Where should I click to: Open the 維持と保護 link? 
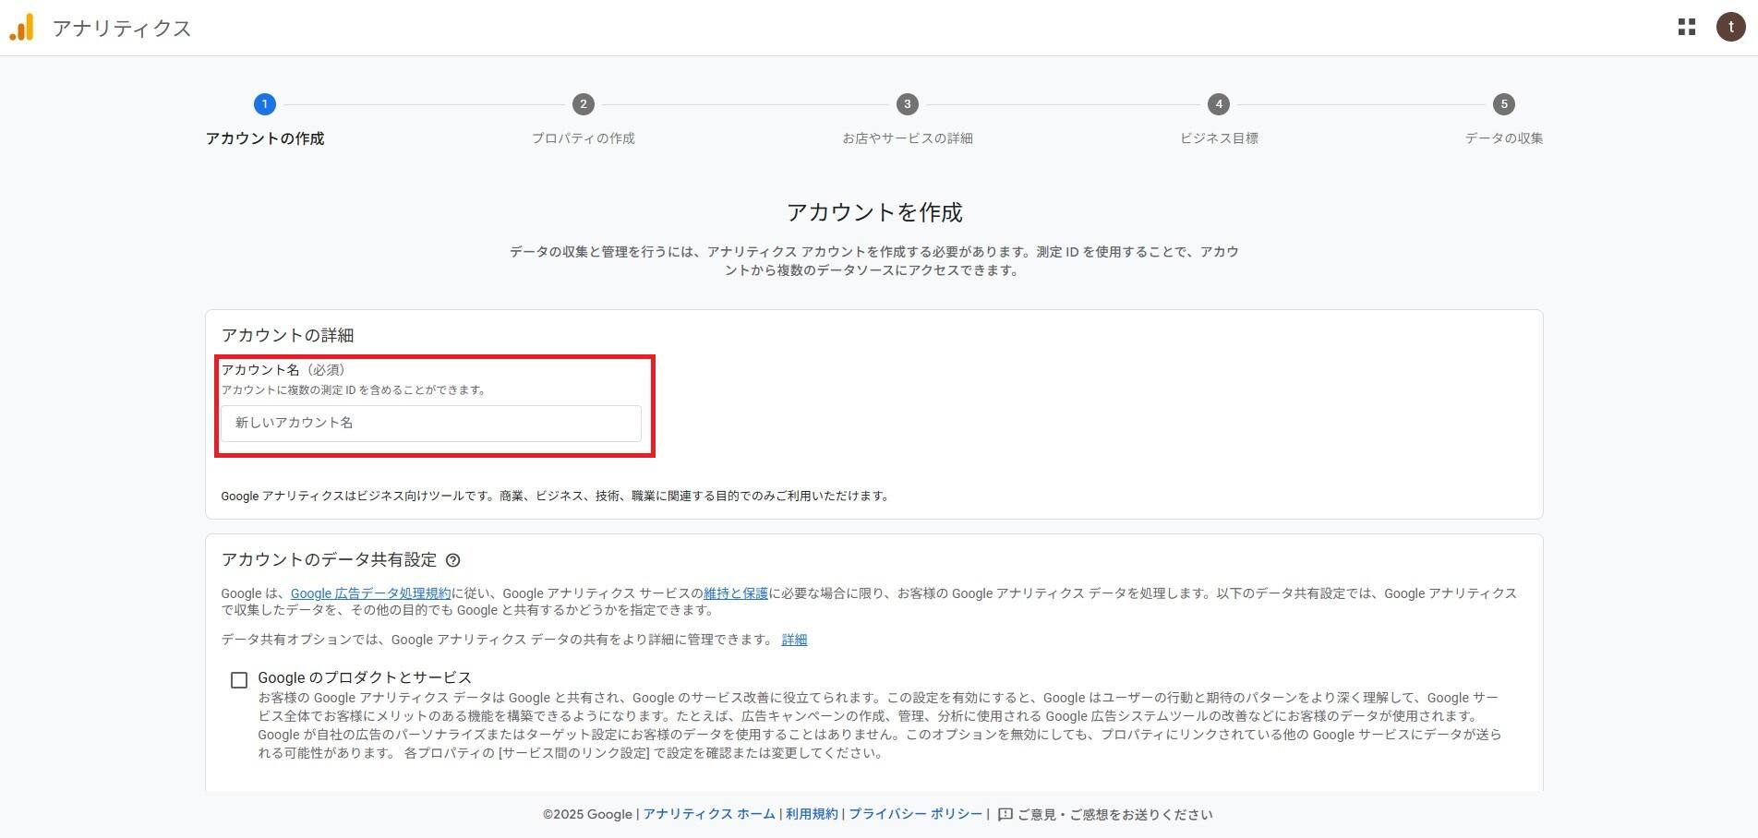tap(736, 593)
